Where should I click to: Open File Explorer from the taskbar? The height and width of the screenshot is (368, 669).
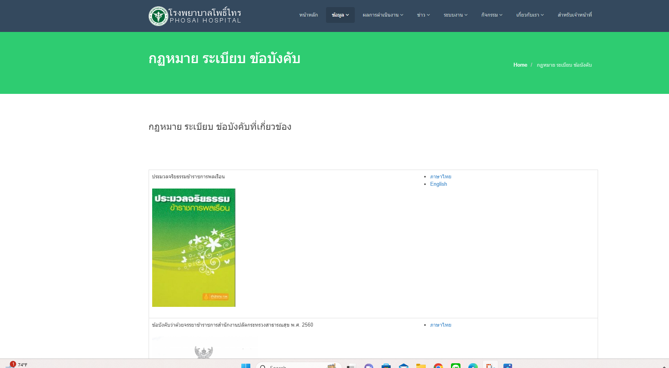421,366
